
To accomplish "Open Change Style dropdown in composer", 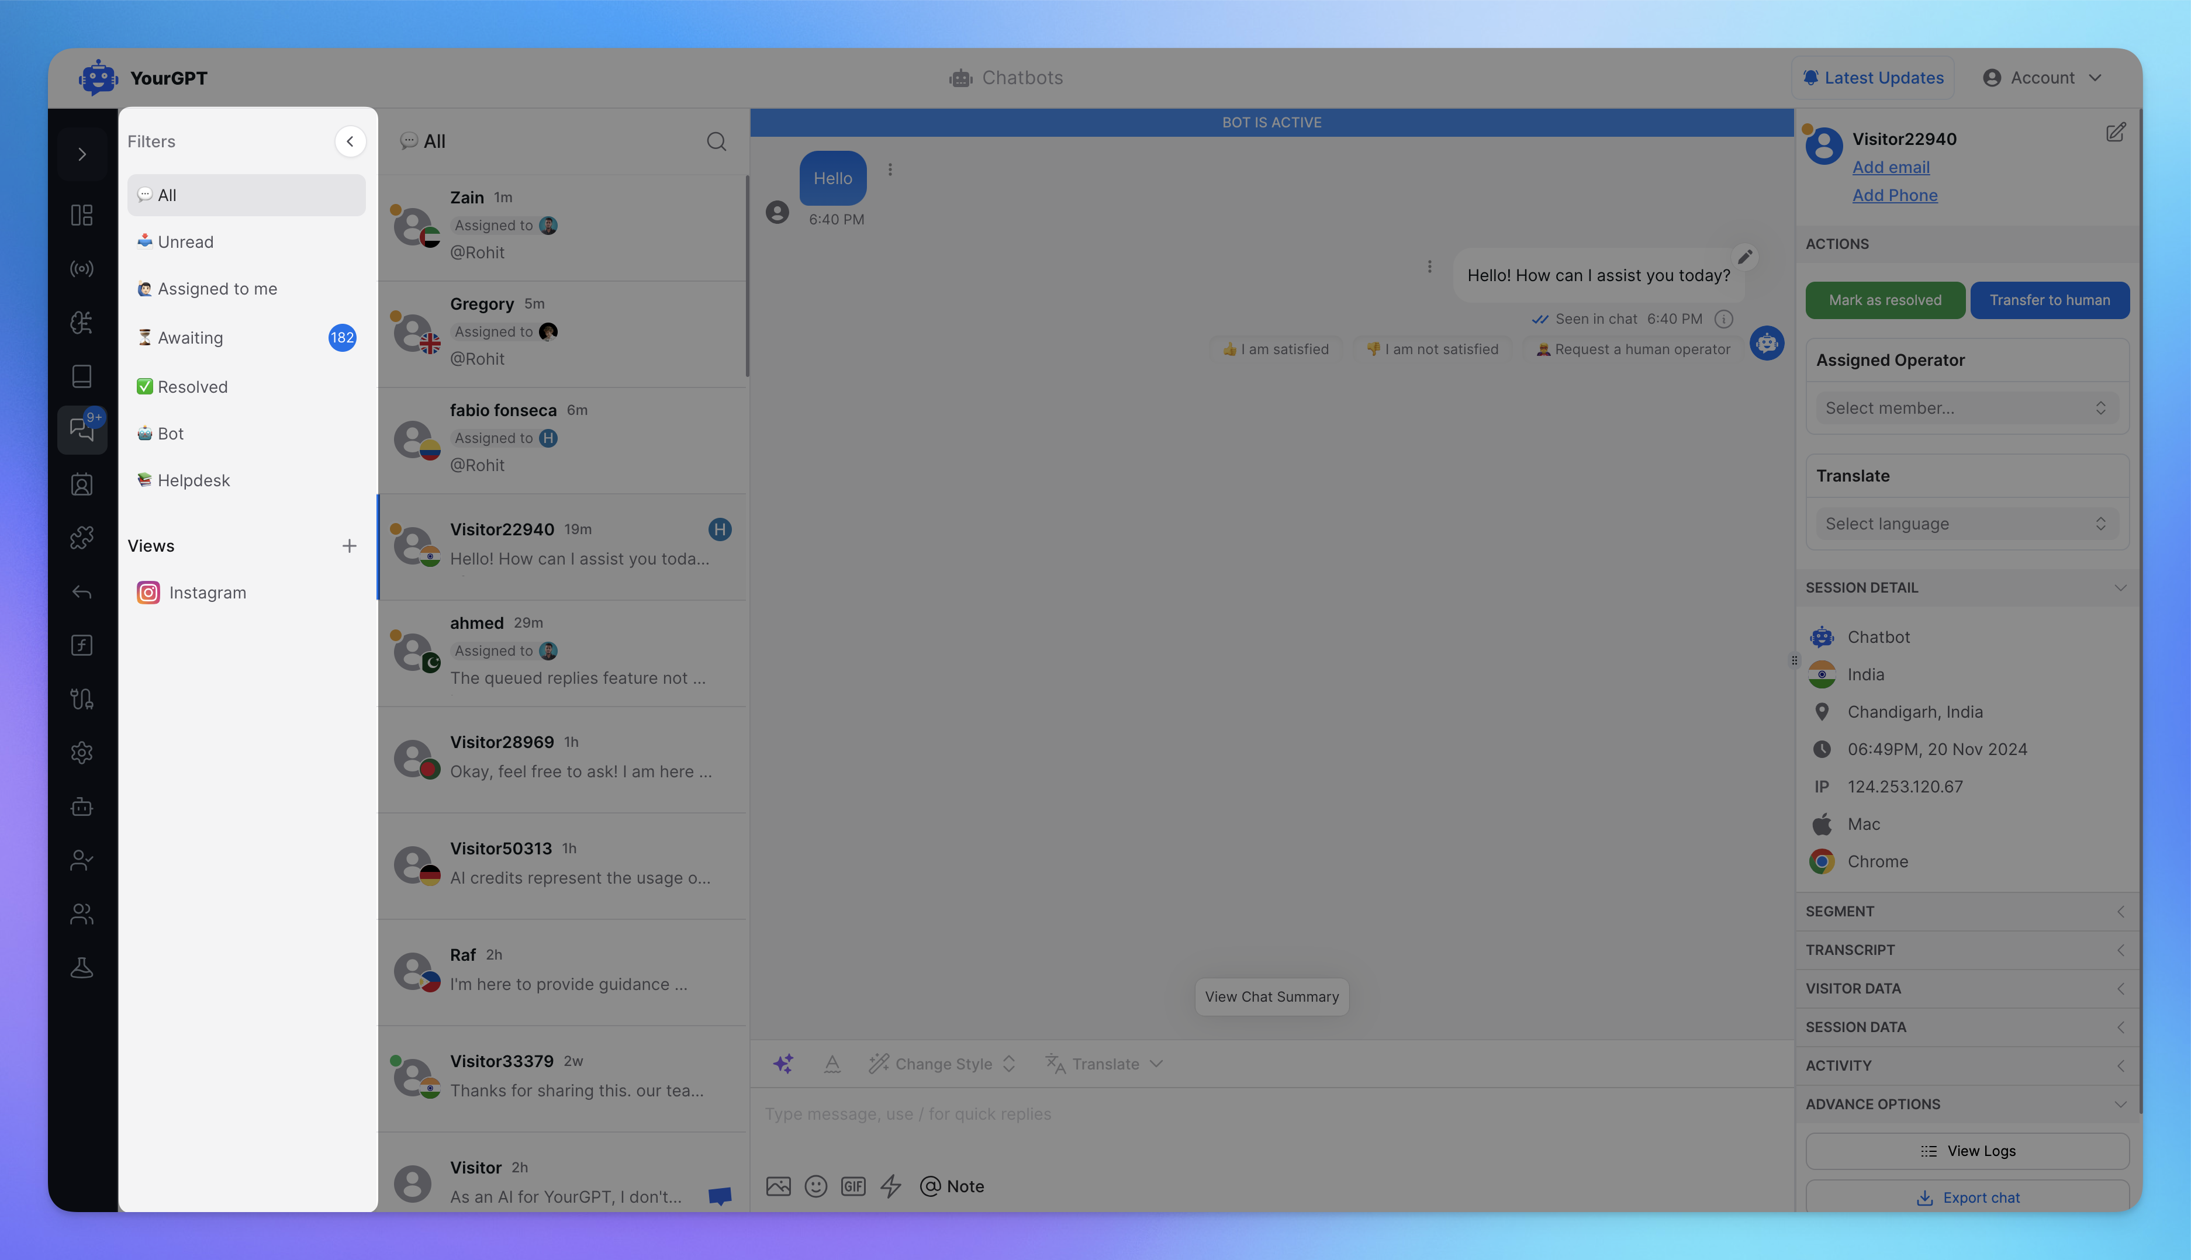I will [943, 1064].
